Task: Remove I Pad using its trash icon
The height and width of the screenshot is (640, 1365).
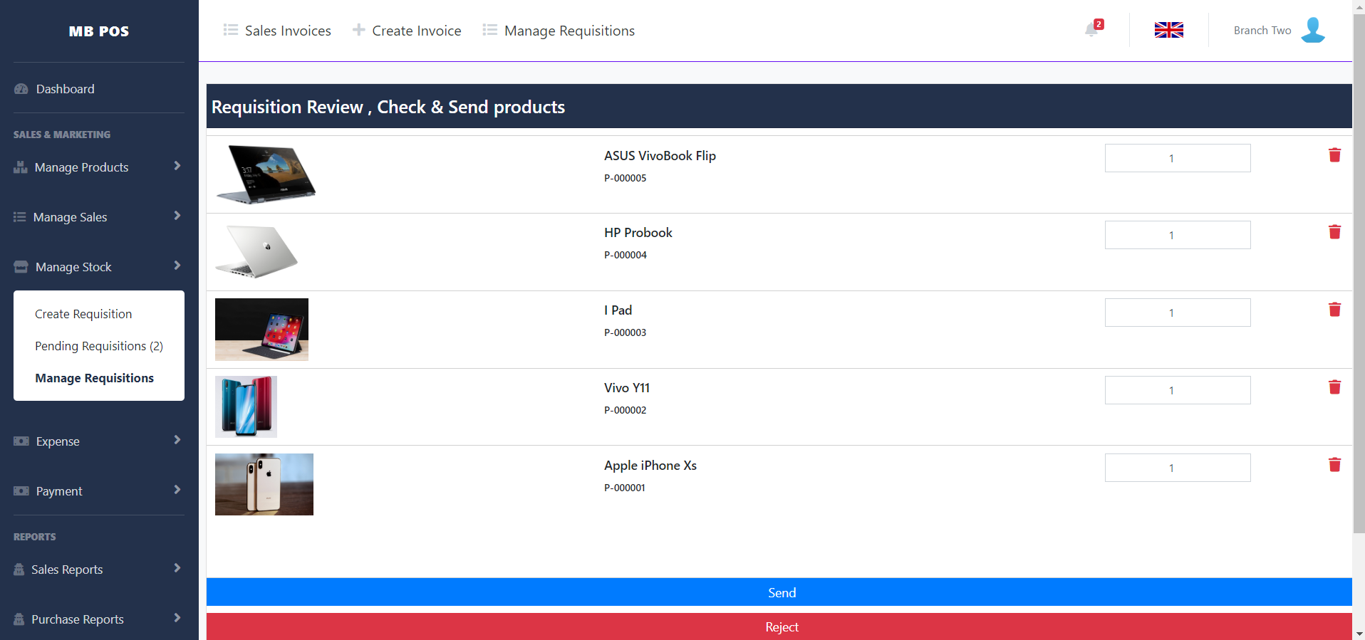Action: pyautogui.click(x=1334, y=310)
